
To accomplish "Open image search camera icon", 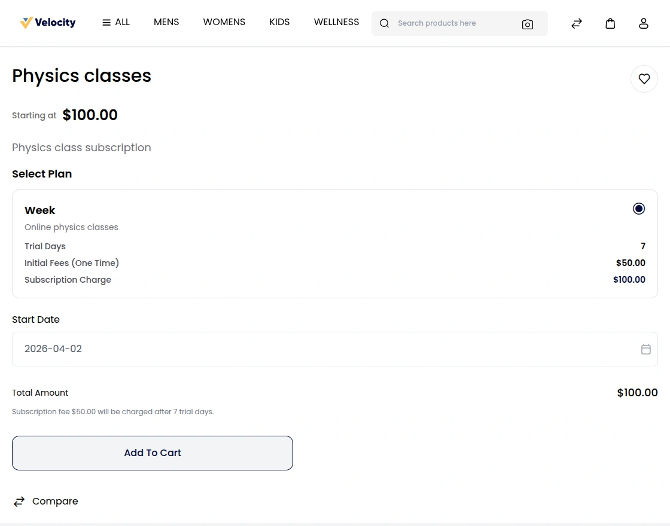I will click(x=527, y=24).
